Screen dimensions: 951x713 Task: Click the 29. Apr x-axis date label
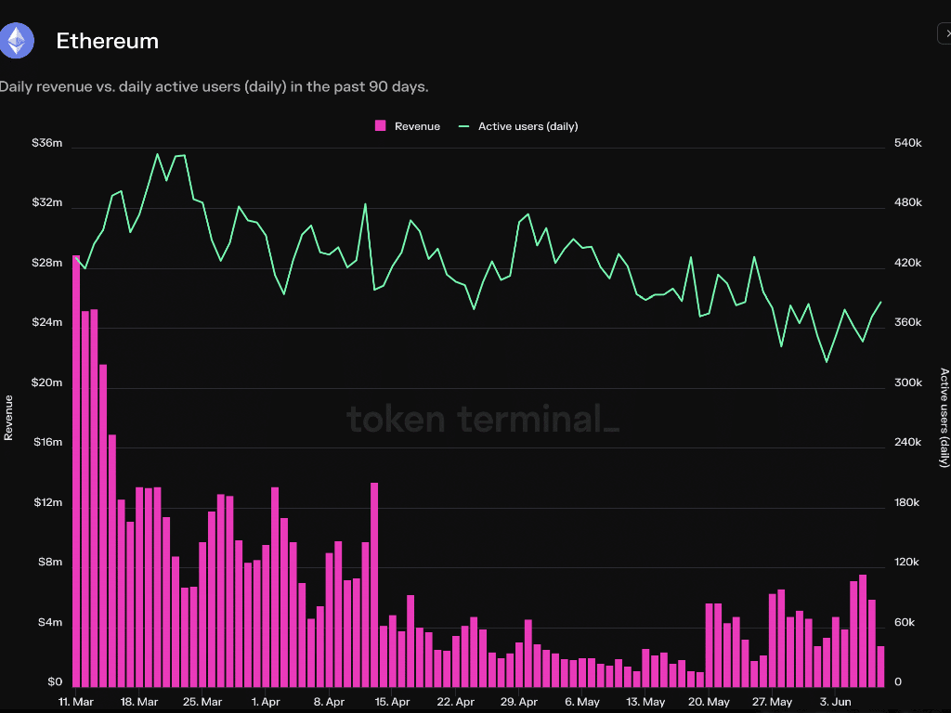tap(519, 702)
